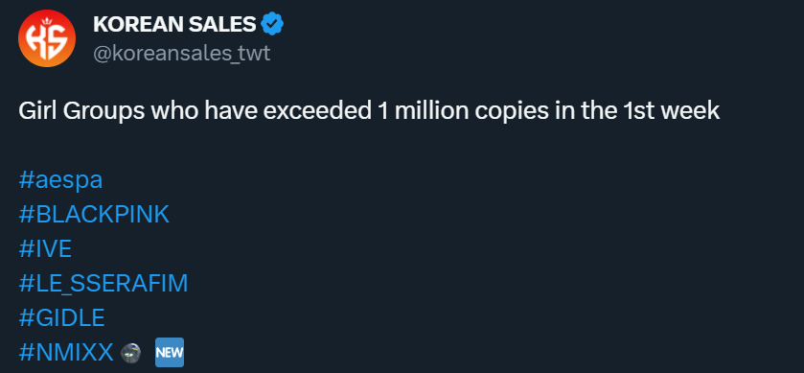Image resolution: width=804 pixels, height=373 pixels.
Task: Click the mirror ball emoji after NMIXX
Action: pyautogui.click(x=130, y=353)
